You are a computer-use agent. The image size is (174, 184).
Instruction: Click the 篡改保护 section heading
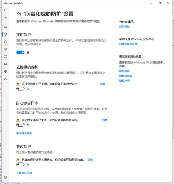24,147
